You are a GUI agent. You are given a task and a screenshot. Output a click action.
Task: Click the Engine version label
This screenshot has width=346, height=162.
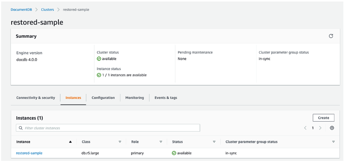(x=29, y=53)
